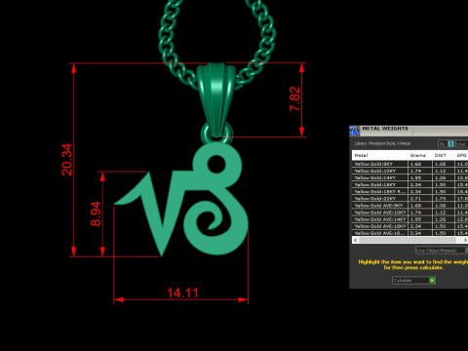Select the Yellow Gold:9KY row

click(x=409, y=164)
